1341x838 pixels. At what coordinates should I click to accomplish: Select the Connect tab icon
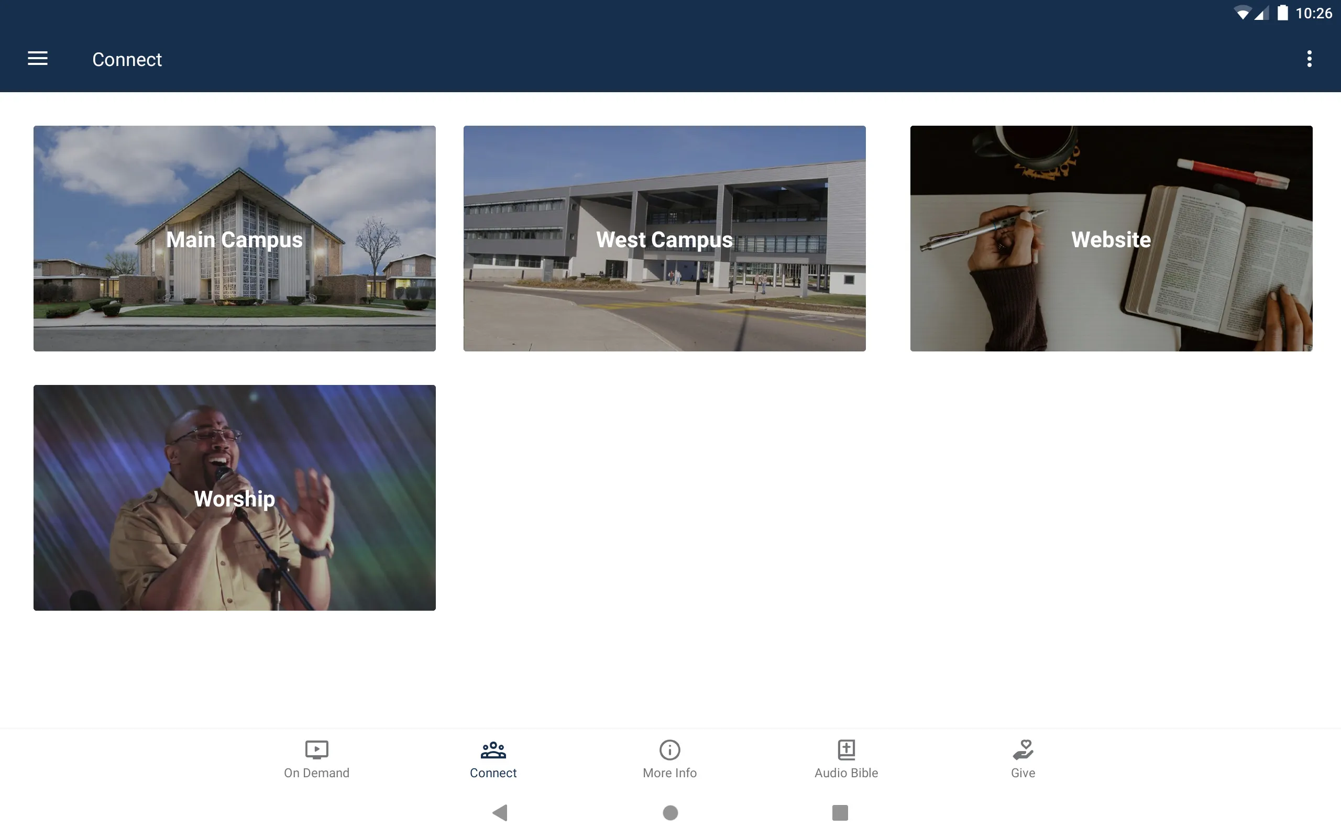pos(493,750)
